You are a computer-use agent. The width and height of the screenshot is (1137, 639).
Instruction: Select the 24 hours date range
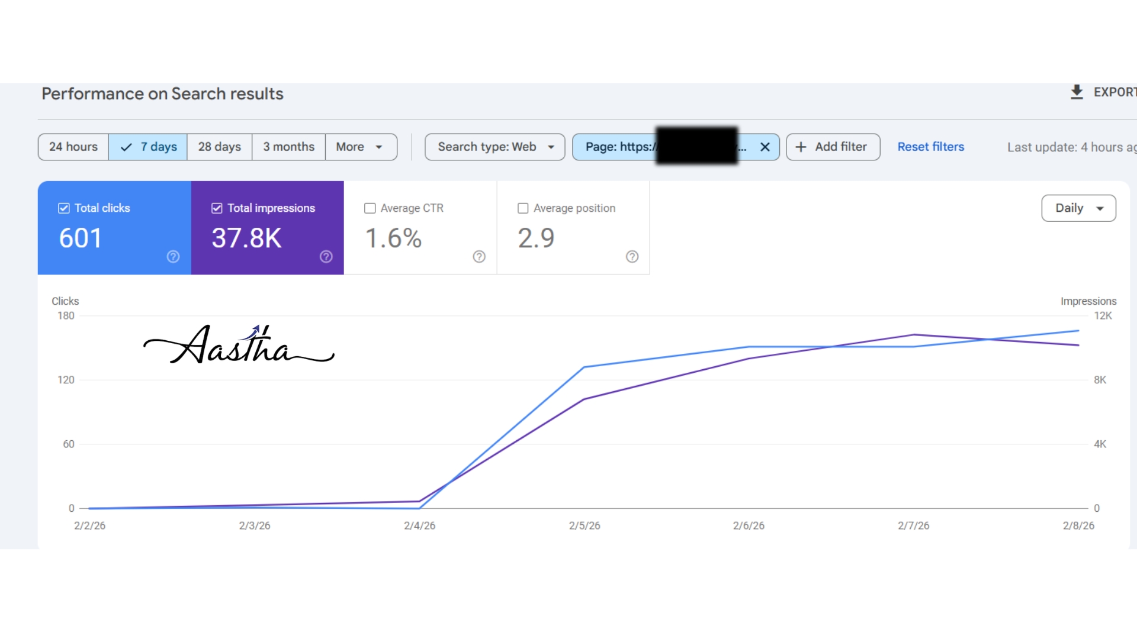[73, 147]
